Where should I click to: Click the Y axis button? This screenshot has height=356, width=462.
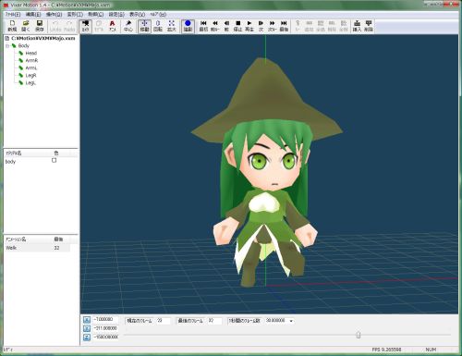(x=87, y=328)
